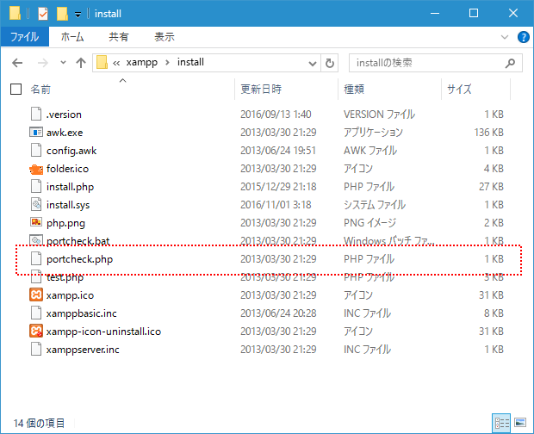Click the xamppserver.inc file icon
Viewport: 534px width, 434px height.
36,349
